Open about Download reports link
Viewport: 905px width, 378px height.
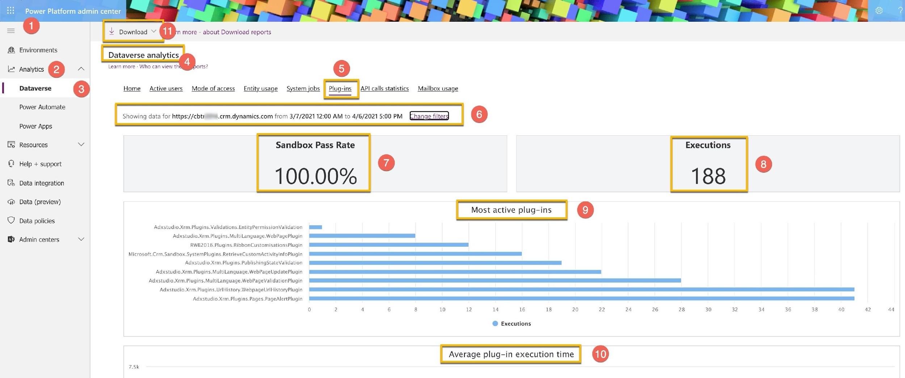[x=237, y=32]
